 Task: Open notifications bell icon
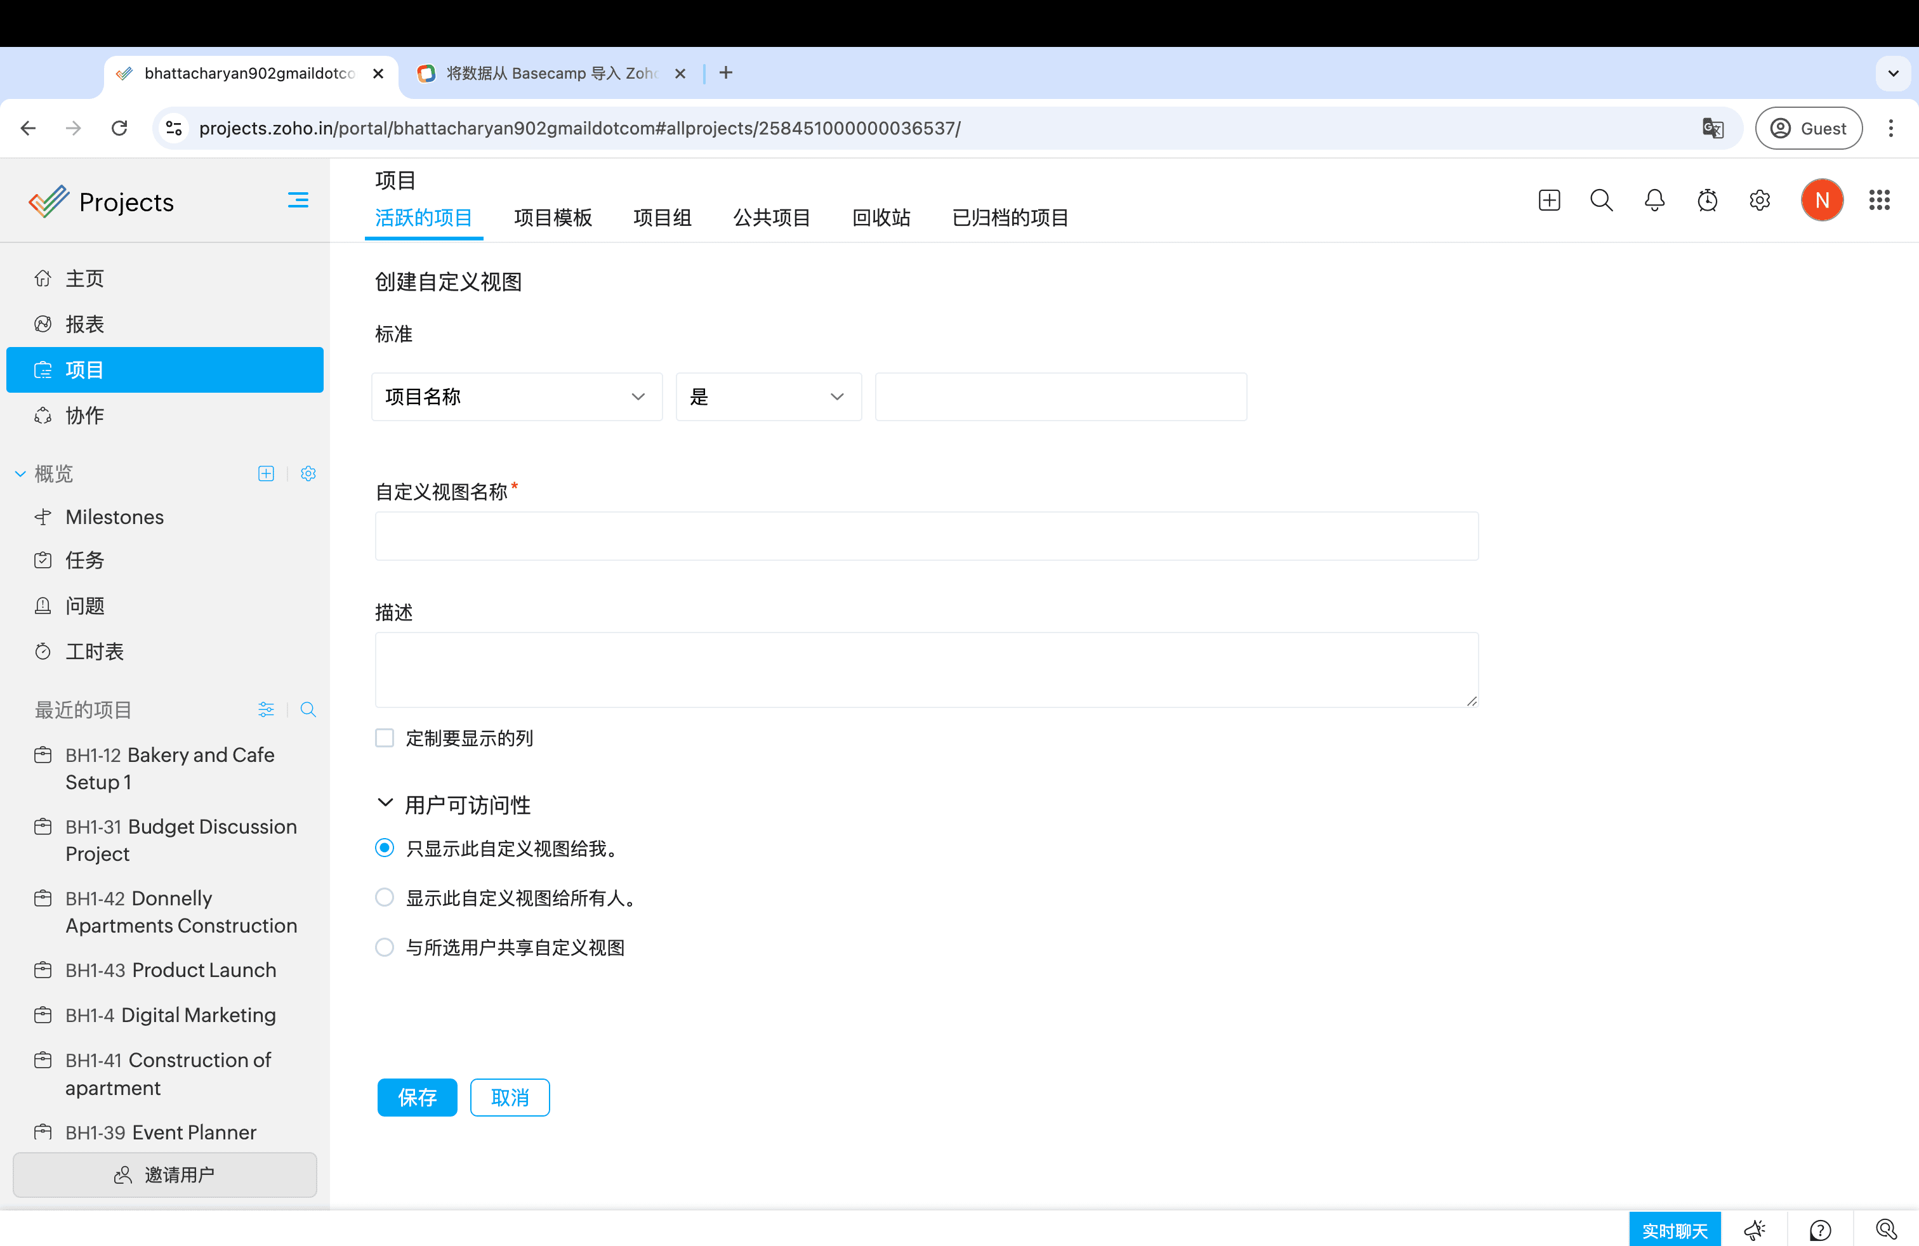tap(1654, 200)
